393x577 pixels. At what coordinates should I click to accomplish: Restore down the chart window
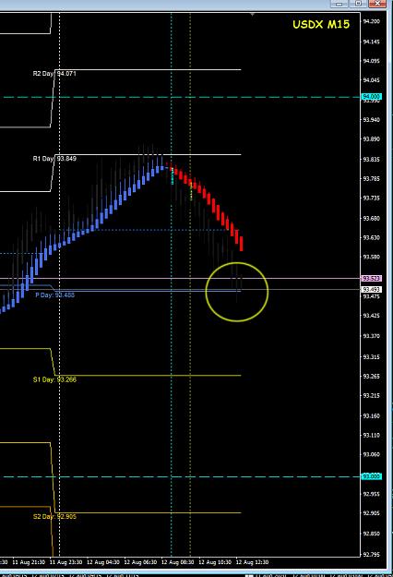[359, 4]
